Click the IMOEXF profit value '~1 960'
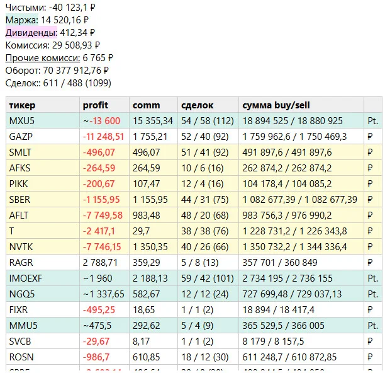 (x=98, y=278)
